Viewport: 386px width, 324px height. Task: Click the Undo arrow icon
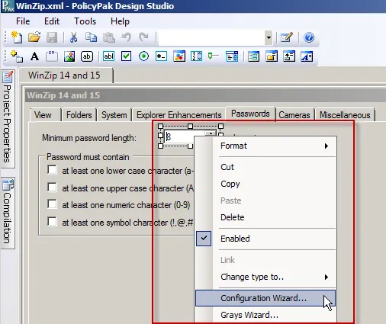126,37
